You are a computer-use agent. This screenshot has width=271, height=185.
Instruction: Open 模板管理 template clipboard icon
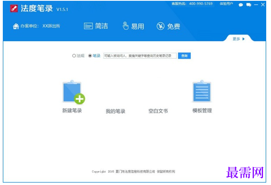point(202,91)
